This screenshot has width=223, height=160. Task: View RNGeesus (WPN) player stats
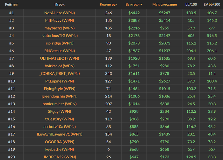coord(60,51)
